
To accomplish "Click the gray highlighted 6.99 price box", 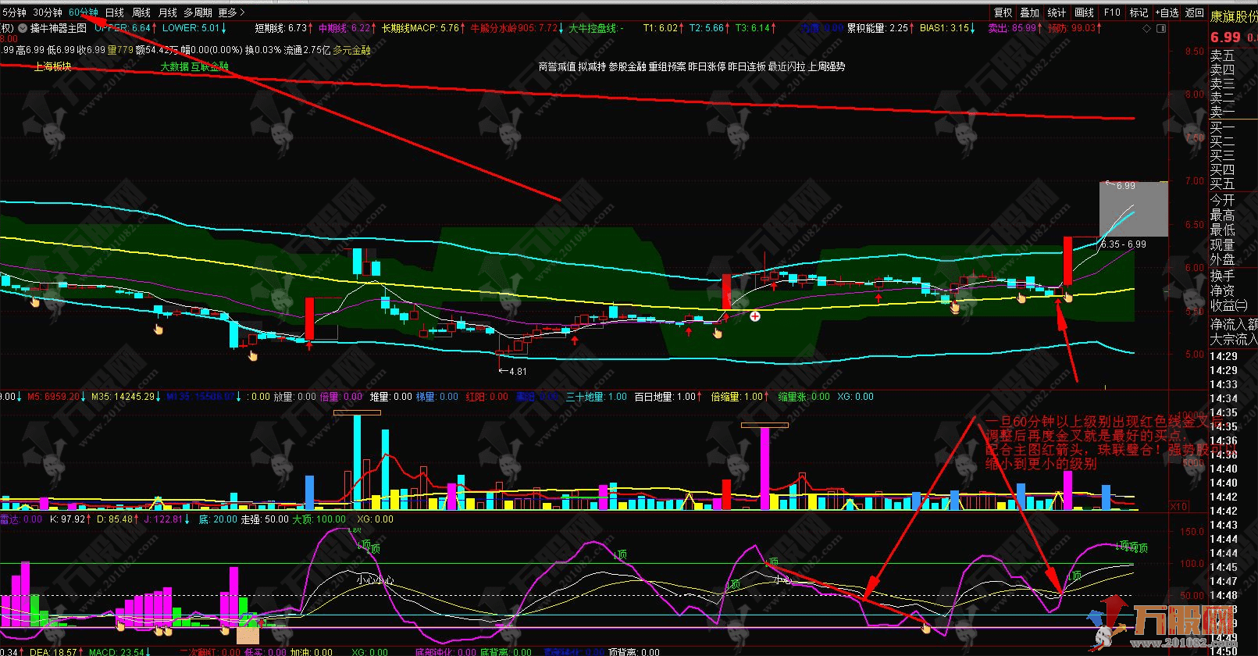I will 1134,209.
